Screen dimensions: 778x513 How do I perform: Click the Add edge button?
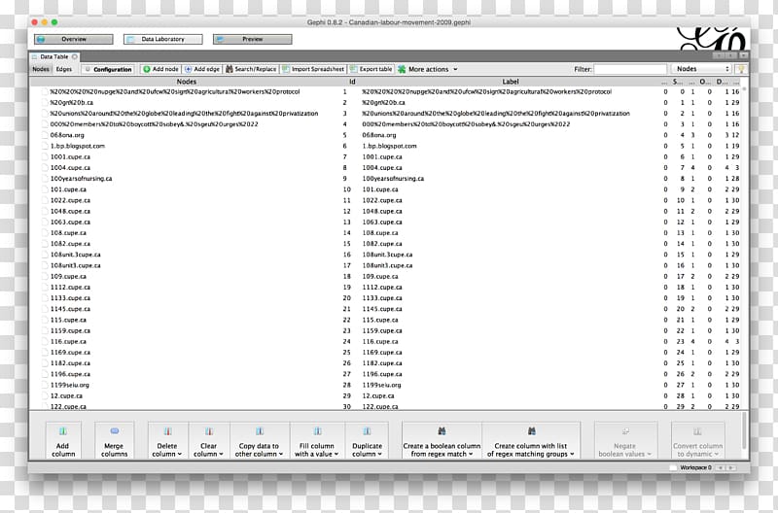202,69
